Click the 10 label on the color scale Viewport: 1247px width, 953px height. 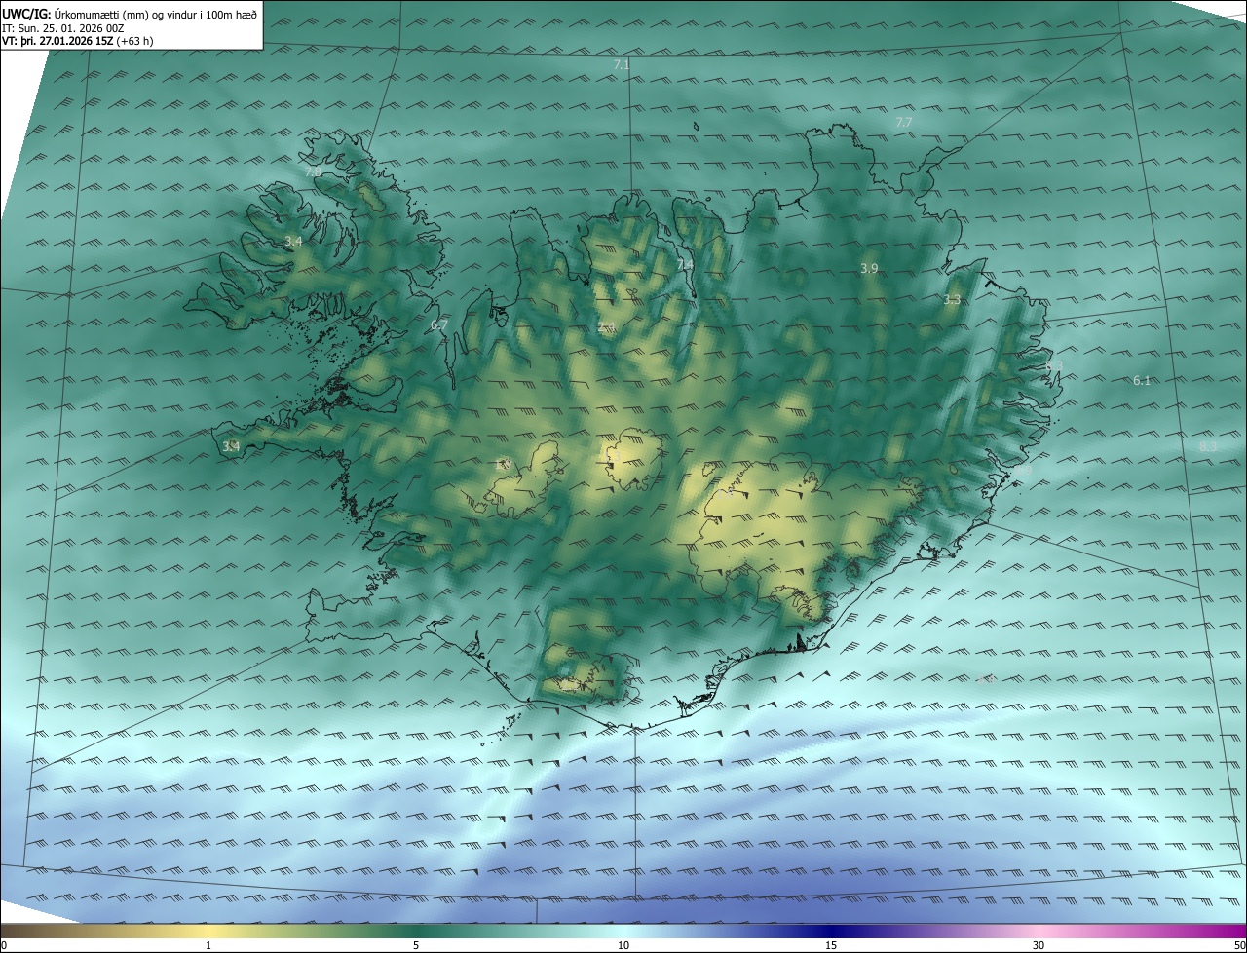623,945
